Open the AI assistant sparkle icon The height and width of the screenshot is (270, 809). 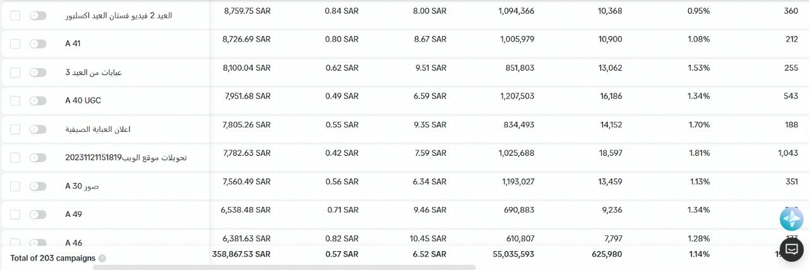pyautogui.click(x=791, y=218)
